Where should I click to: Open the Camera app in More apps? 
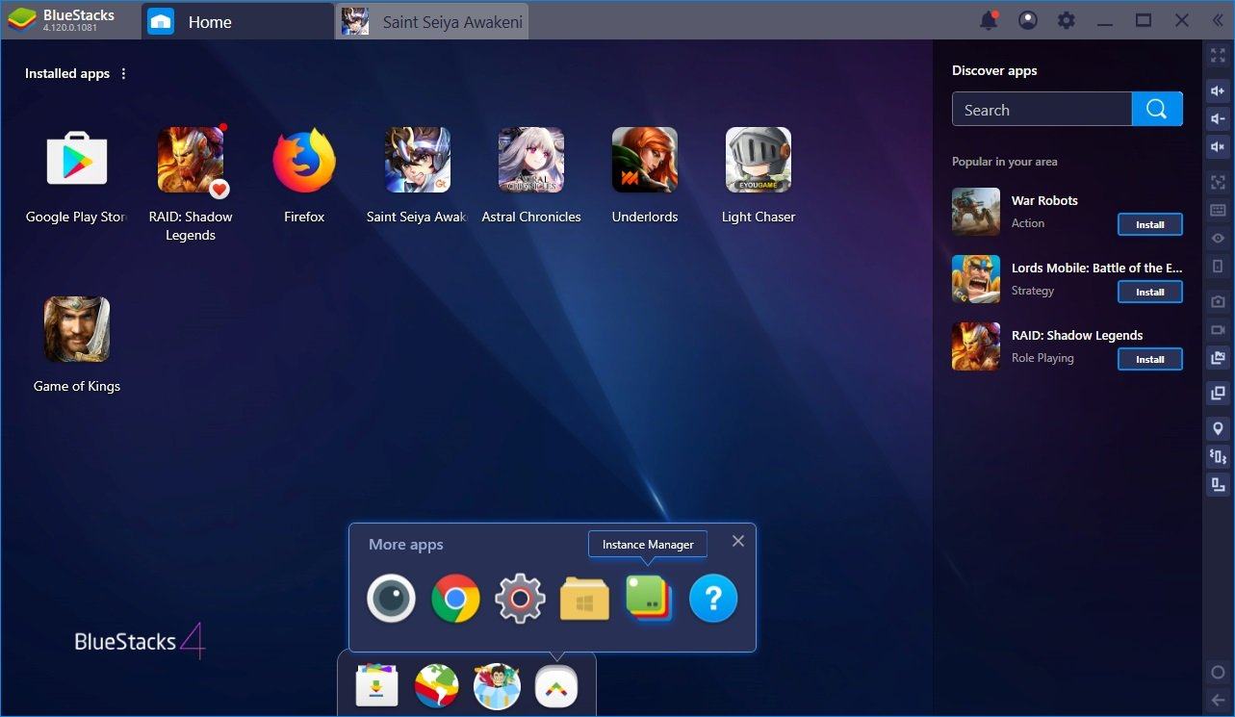click(391, 599)
